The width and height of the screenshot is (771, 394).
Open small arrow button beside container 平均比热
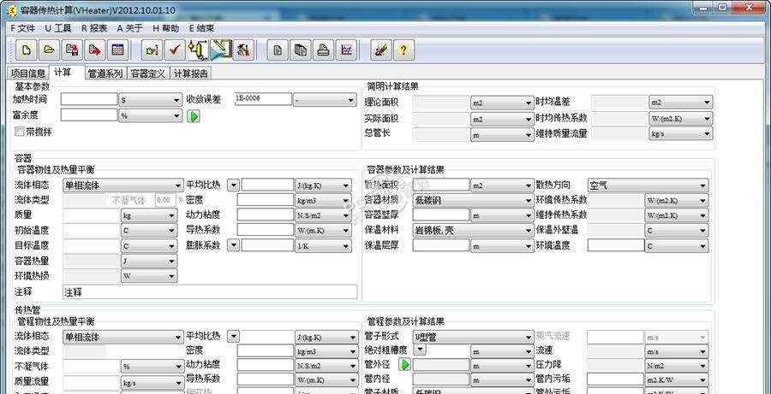coord(234,185)
